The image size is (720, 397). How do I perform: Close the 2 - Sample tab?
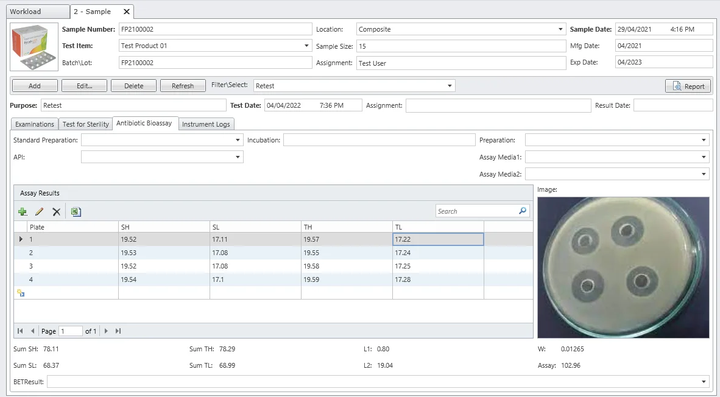click(x=126, y=12)
